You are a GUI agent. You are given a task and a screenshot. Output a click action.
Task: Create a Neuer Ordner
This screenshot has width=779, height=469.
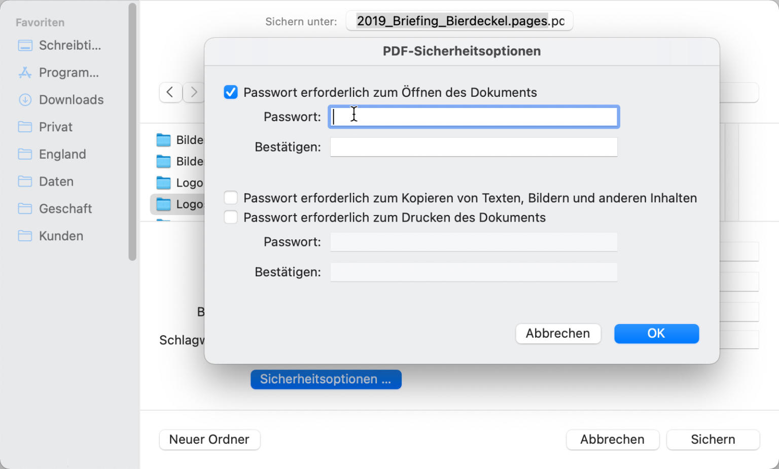209,440
